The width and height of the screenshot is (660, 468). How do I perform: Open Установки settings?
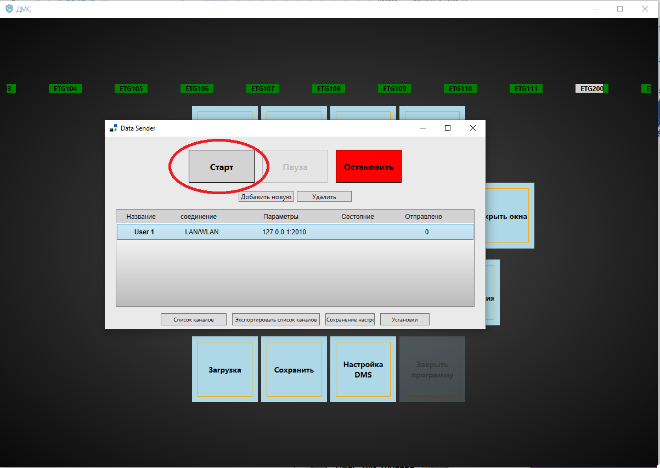tap(405, 319)
